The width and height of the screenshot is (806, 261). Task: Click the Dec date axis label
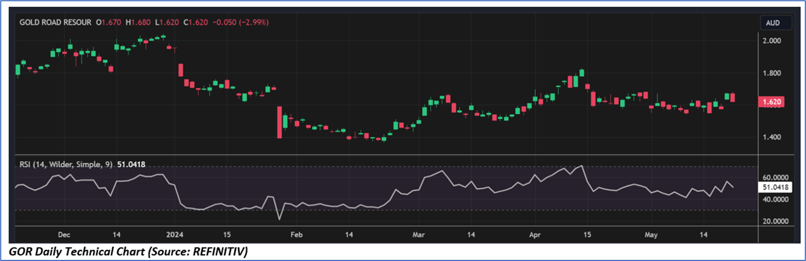click(64, 234)
